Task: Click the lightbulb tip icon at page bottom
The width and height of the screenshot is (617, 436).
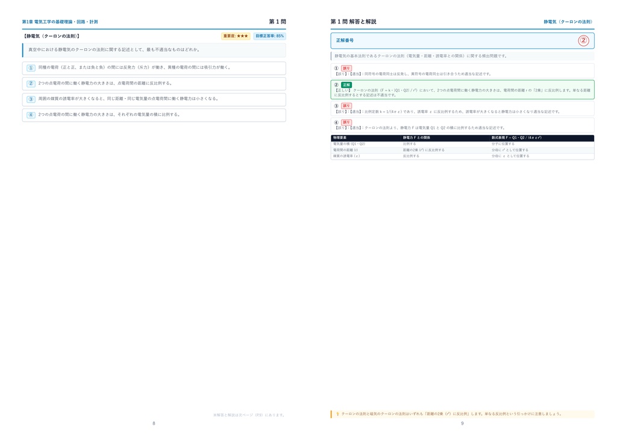Action: 337,414
